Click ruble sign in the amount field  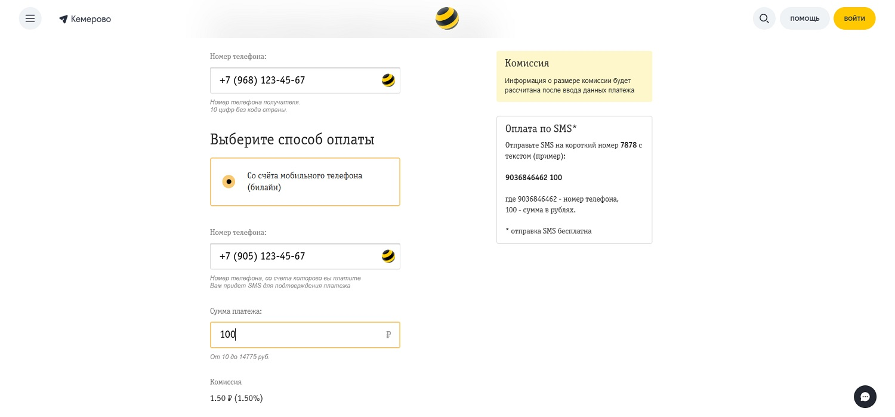(388, 335)
